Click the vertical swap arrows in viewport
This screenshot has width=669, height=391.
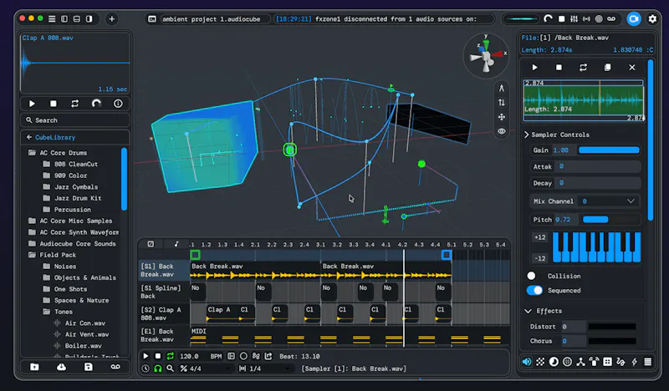pos(502,102)
